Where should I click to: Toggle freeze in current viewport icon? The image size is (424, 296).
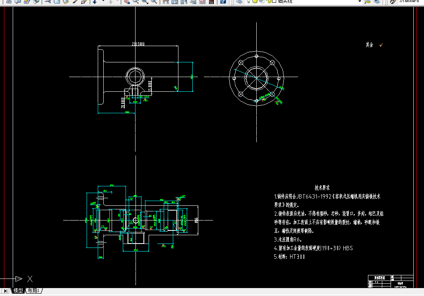[261, 1]
